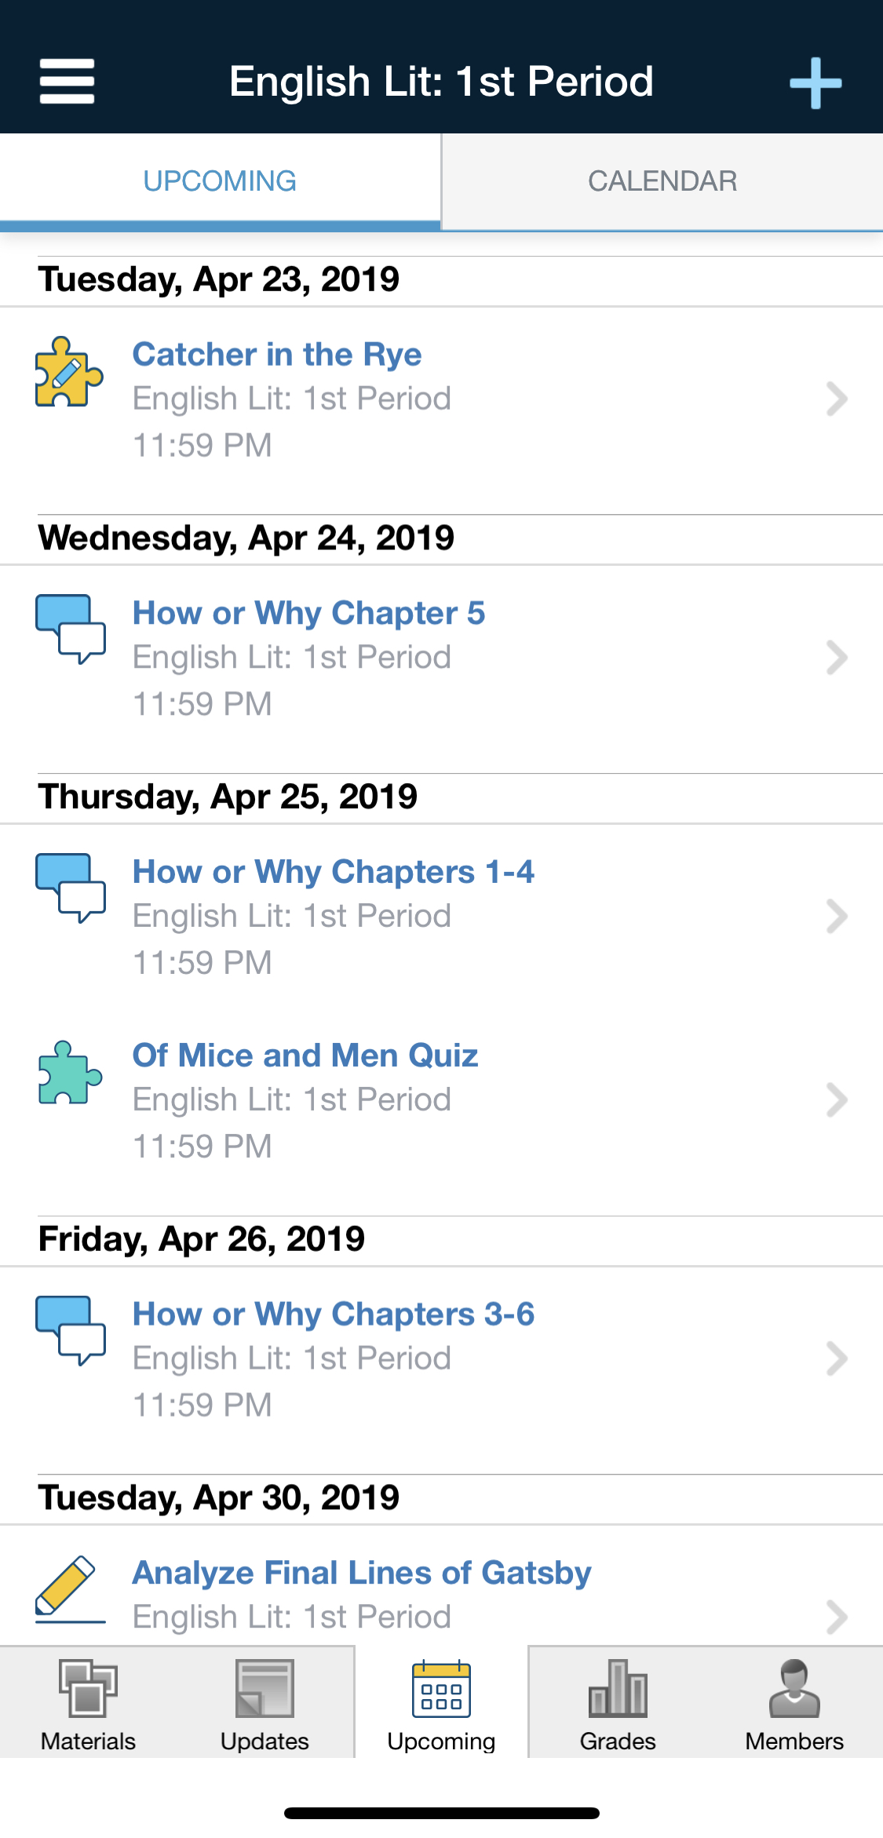This screenshot has height=1838, width=883.
Task: Tap the Chapter 5 discussion bubble icon
Action: [71, 629]
